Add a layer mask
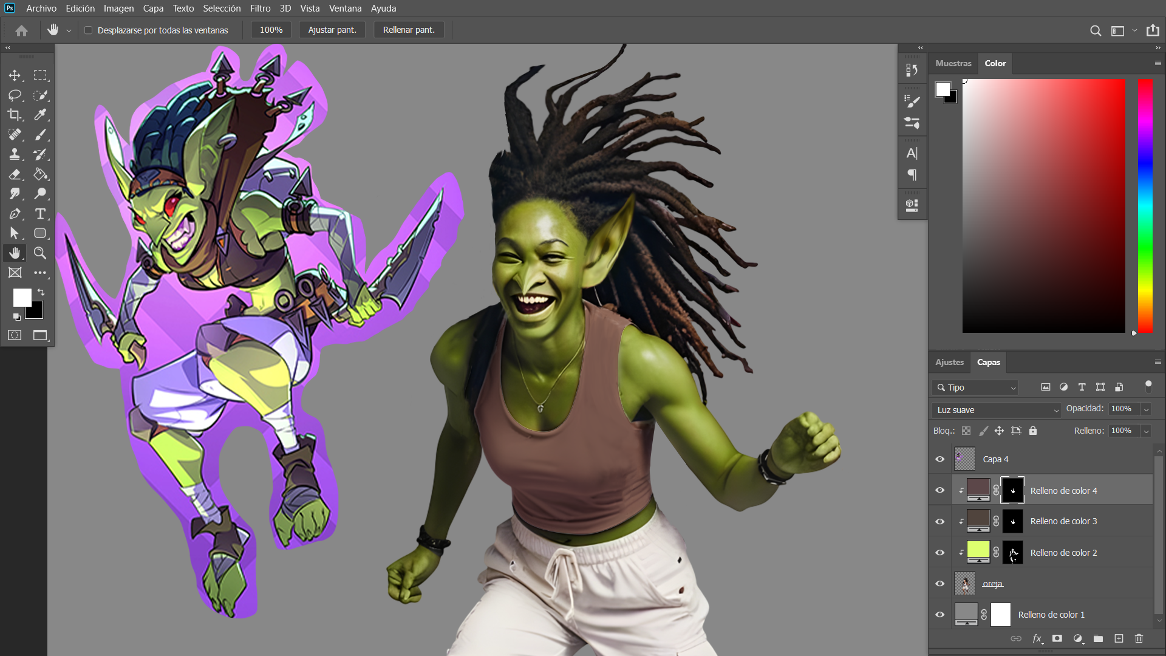Viewport: 1166px width, 656px height. (1057, 638)
